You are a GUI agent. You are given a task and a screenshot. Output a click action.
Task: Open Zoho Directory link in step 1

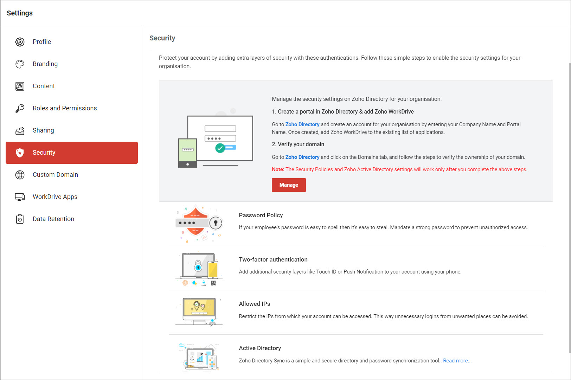coord(302,124)
